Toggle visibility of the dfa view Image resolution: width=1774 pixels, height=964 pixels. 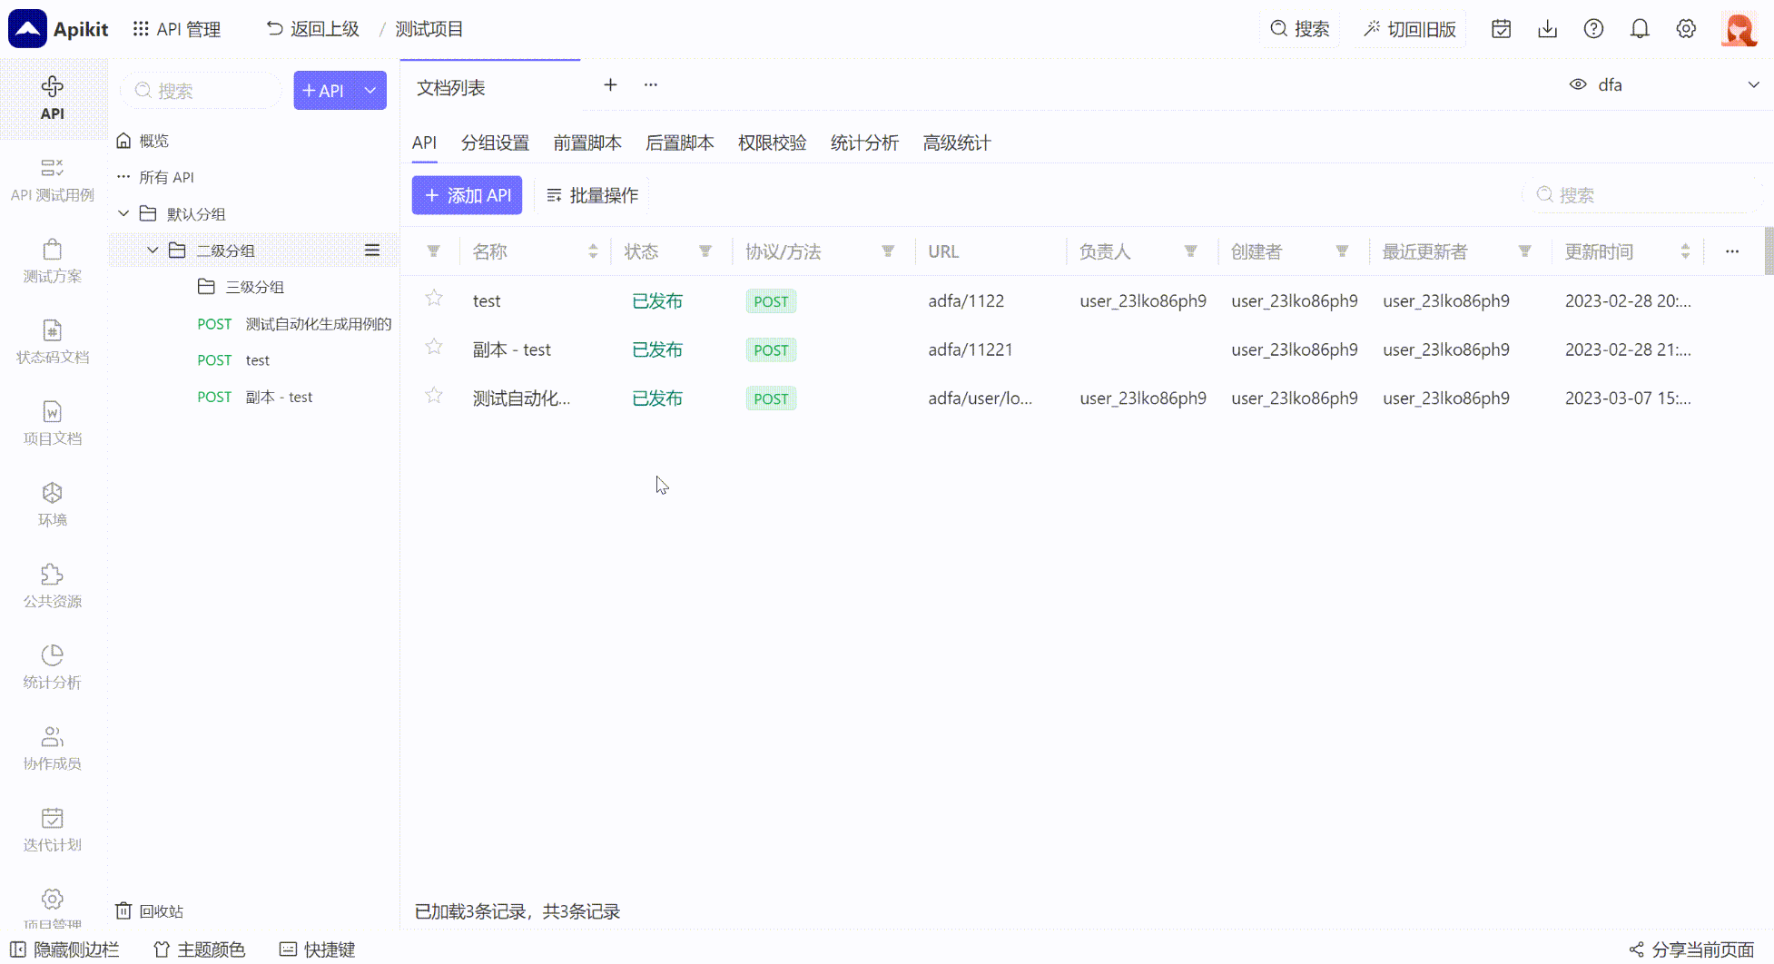(1578, 84)
